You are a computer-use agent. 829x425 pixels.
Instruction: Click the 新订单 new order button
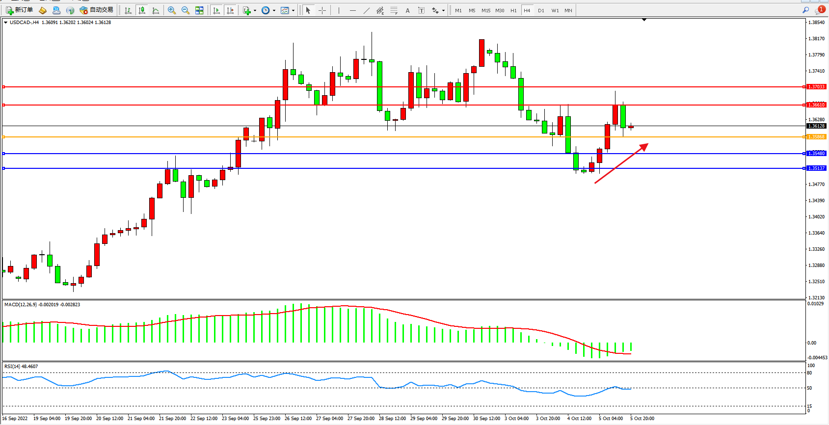point(20,10)
